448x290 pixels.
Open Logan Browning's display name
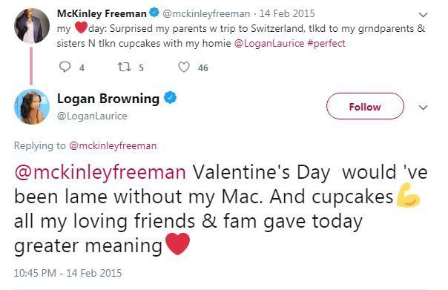click(x=108, y=99)
